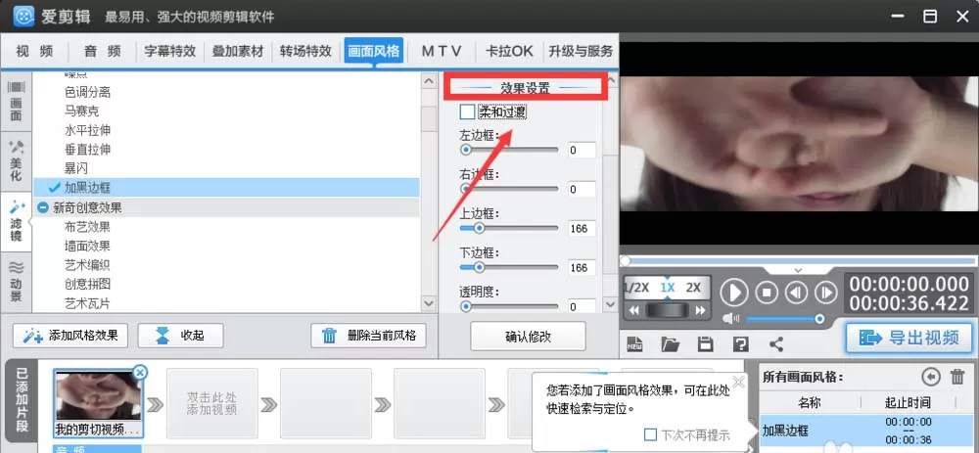Open the 画面 side tab

click(16, 102)
